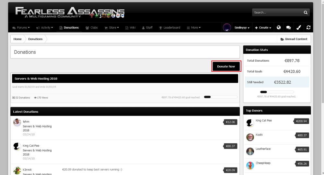Open Servers & Web Hosting 2018 goal
The width and height of the screenshot is (324, 175).
36,79
